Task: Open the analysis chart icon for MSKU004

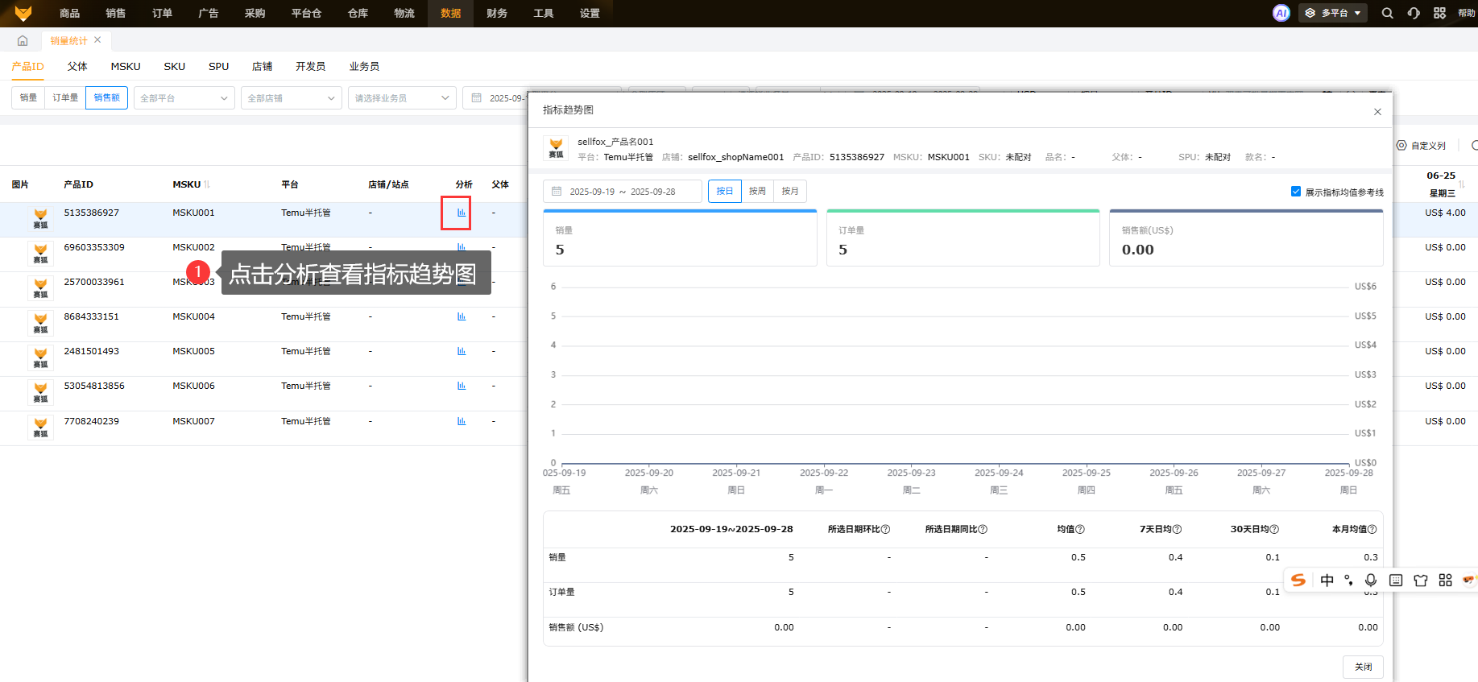Action: point(462,316)
